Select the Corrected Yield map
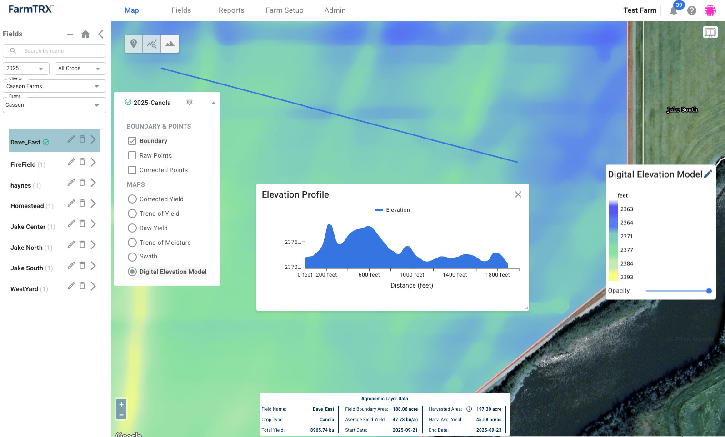The image size is (725, 437). point(132,199)
